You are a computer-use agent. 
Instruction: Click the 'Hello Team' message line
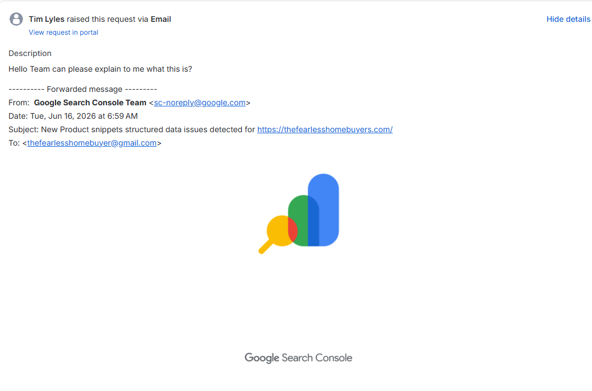tap(100, 69)
